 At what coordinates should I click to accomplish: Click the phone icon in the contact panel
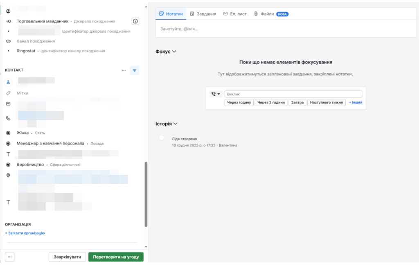pos(9,119)
